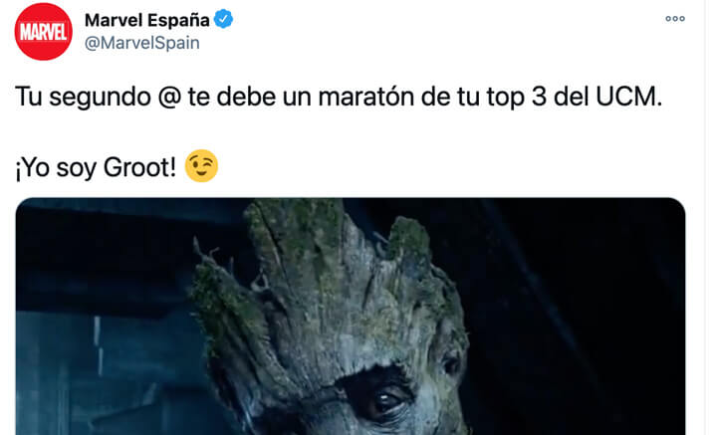Click the word "maratón" in the tweet

pyautogui.click(x=365, y=97)
